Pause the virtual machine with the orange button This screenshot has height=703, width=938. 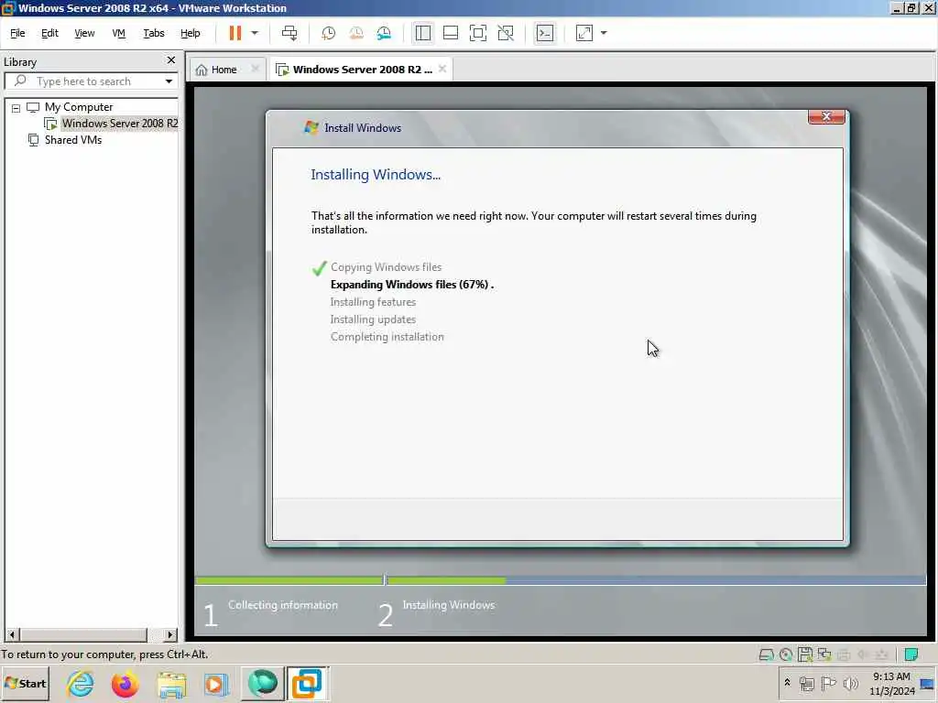point(235,33)
